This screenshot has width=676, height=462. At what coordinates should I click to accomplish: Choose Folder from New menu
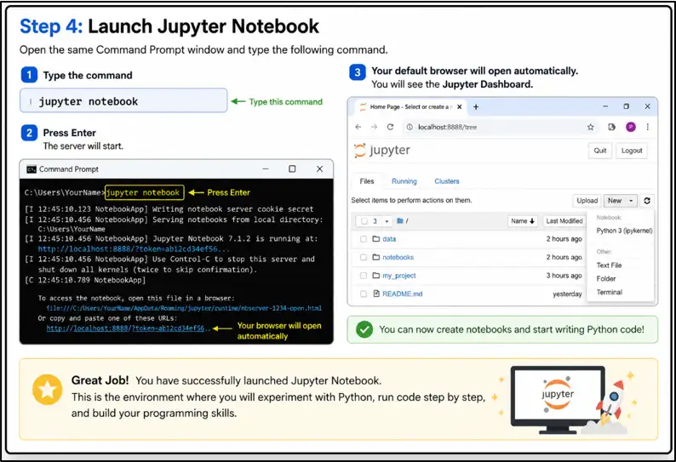click(605, 278)
